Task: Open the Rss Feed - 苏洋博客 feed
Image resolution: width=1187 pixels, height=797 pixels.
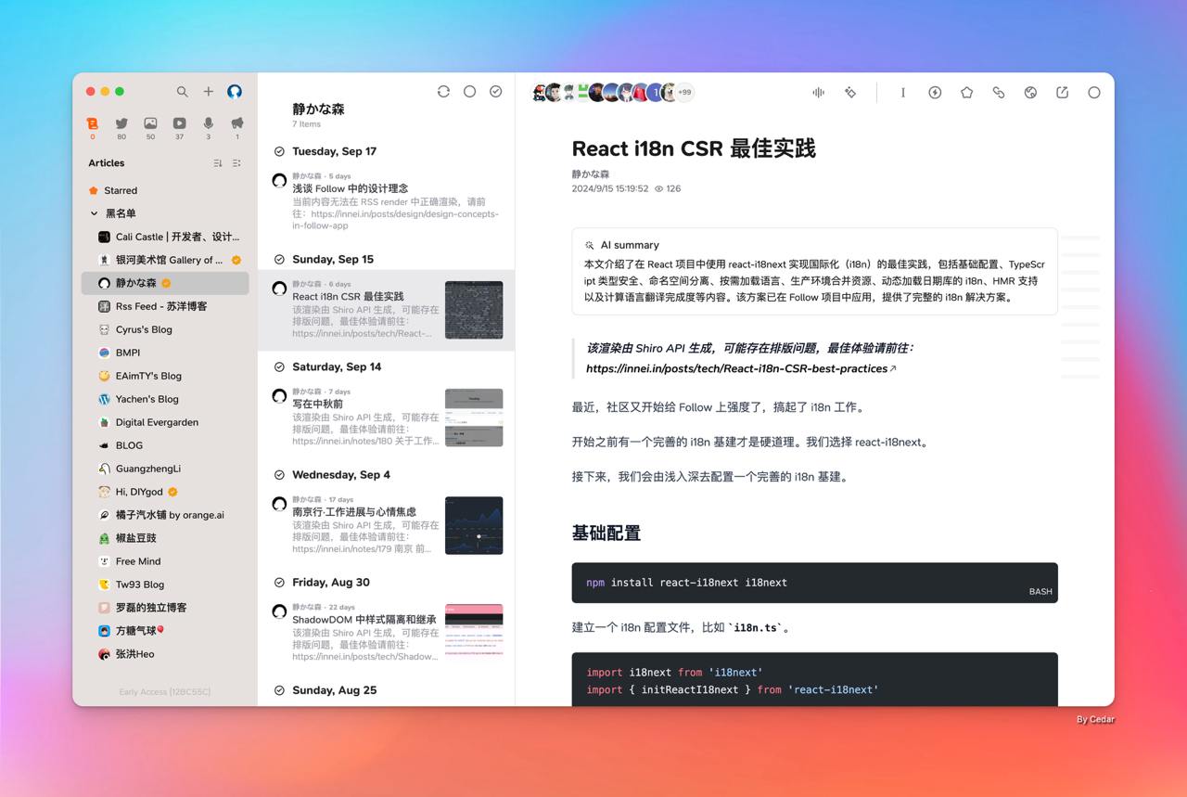Action: (165, 306)
